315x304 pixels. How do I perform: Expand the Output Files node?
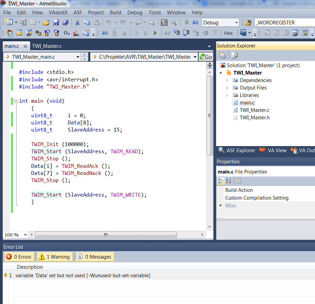[x=227, y=88]
